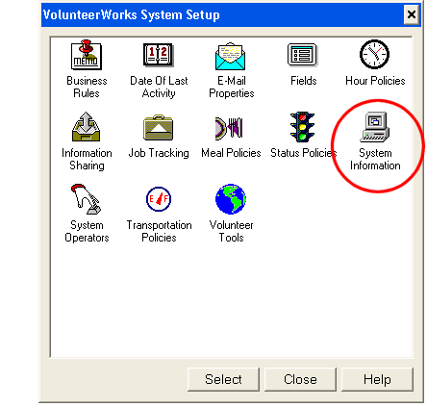
Task: Open E-Mail Properties envelope icon
Action: pyautogui.click(x=231, y=56)
